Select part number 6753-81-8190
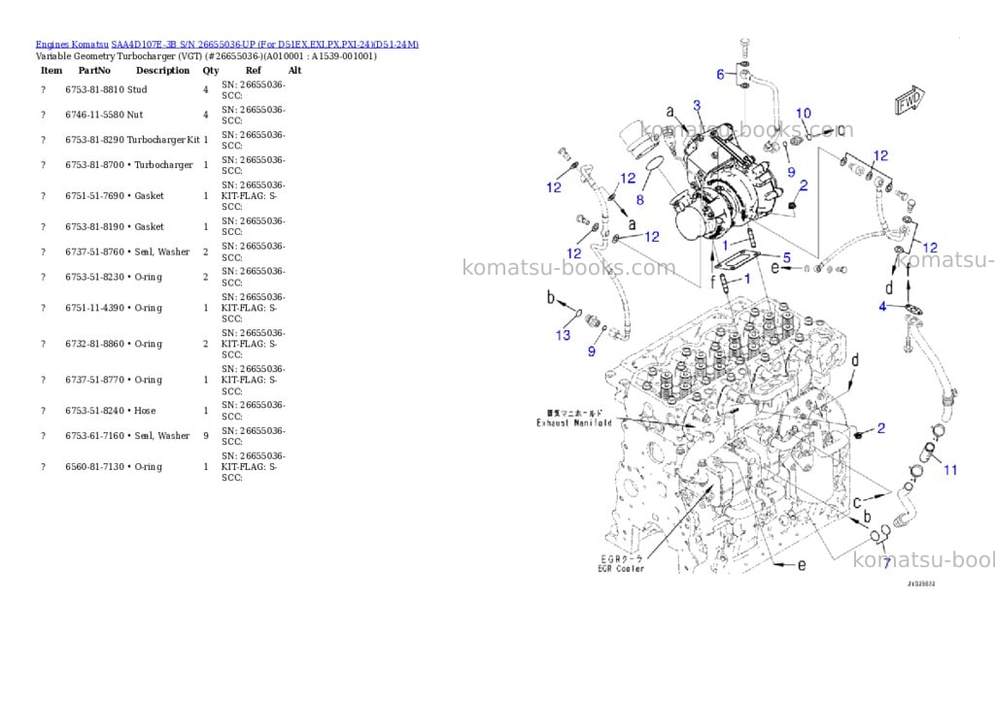 [x=94, y=227]
